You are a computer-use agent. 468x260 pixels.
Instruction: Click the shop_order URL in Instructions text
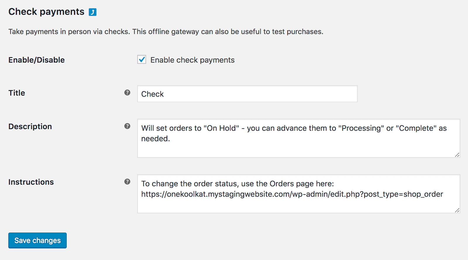pyautogui.click(x=292, y=194)
